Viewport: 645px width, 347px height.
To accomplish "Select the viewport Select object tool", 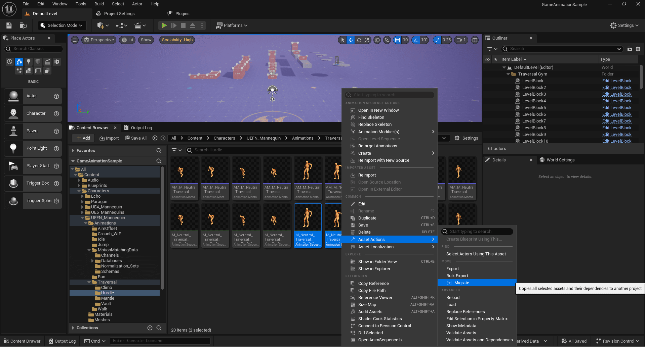I will click(342, 40).
